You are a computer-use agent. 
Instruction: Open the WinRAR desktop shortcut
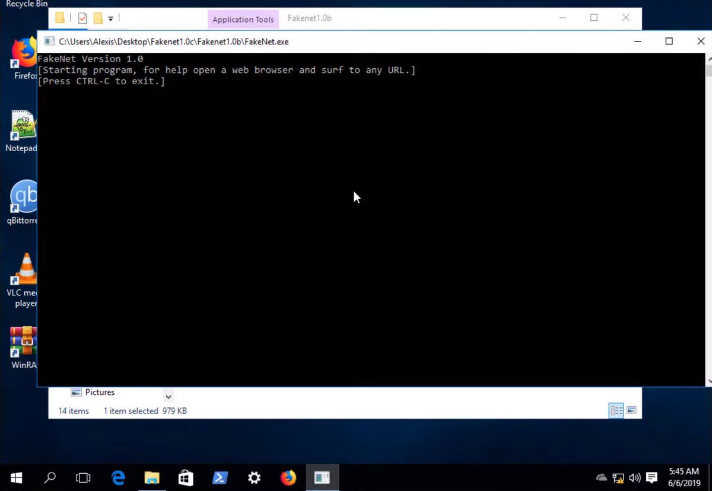(24, 347)
